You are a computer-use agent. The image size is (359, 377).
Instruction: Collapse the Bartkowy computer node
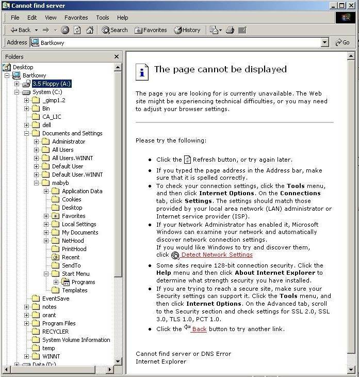[7, 75]
